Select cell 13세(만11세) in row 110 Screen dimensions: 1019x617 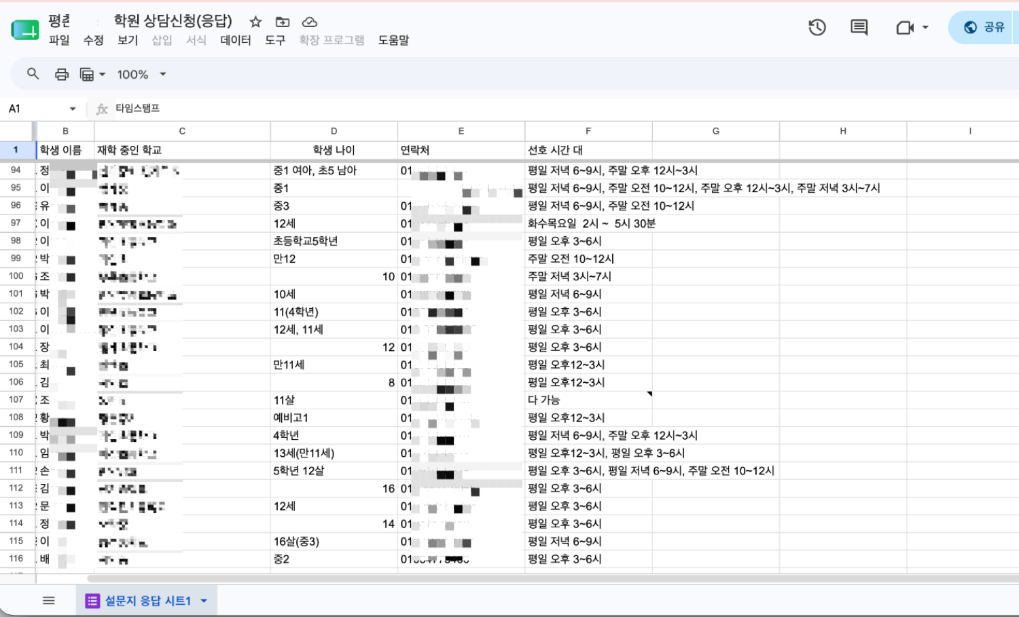334,453
